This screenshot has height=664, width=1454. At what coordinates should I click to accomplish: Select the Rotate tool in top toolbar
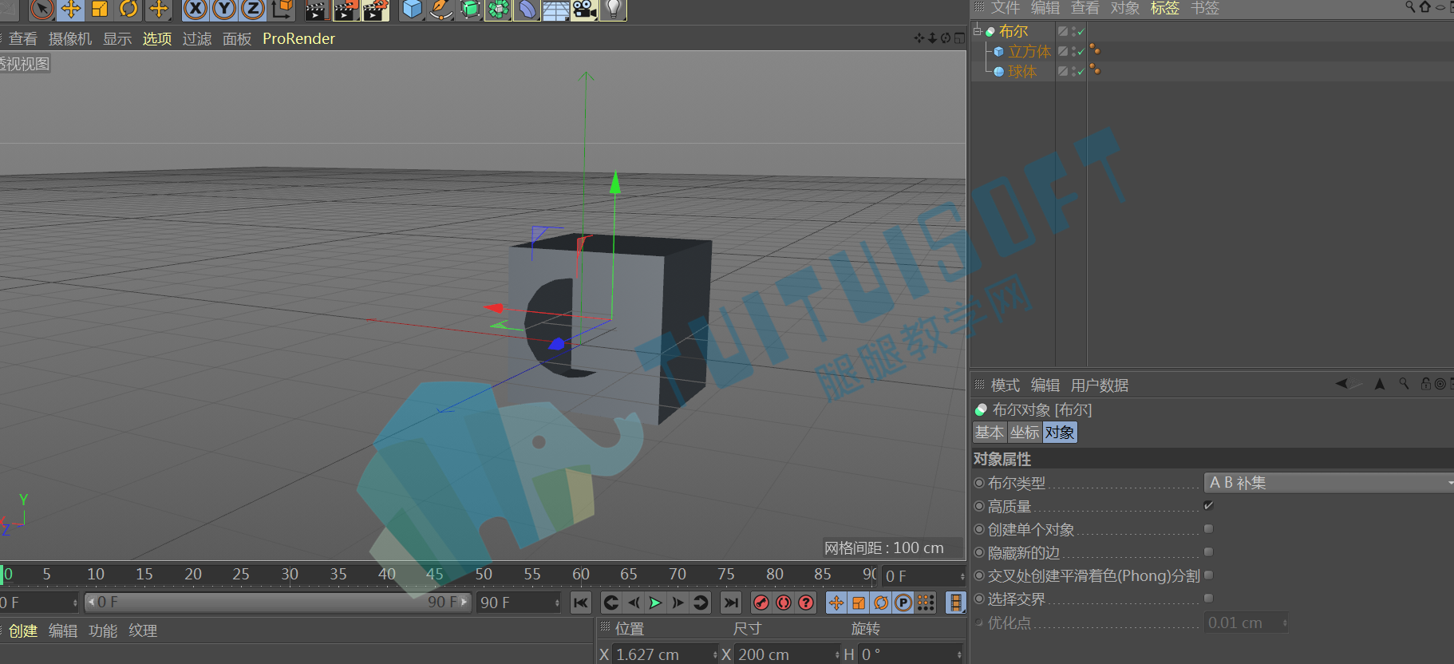(128, 10)
